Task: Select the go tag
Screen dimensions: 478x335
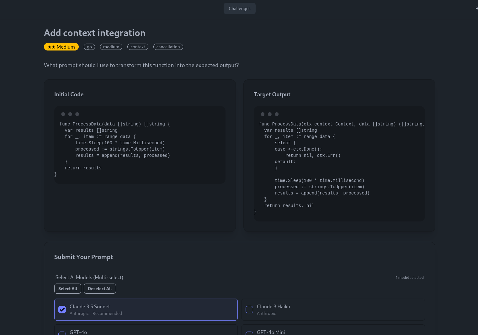Action: 89,47
